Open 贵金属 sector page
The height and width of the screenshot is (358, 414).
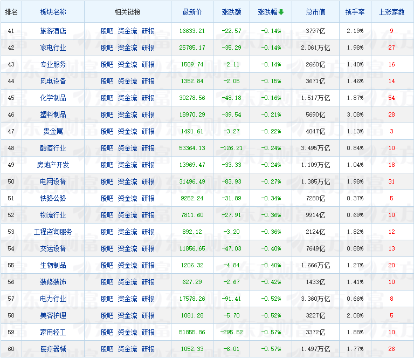coord(53,131)
